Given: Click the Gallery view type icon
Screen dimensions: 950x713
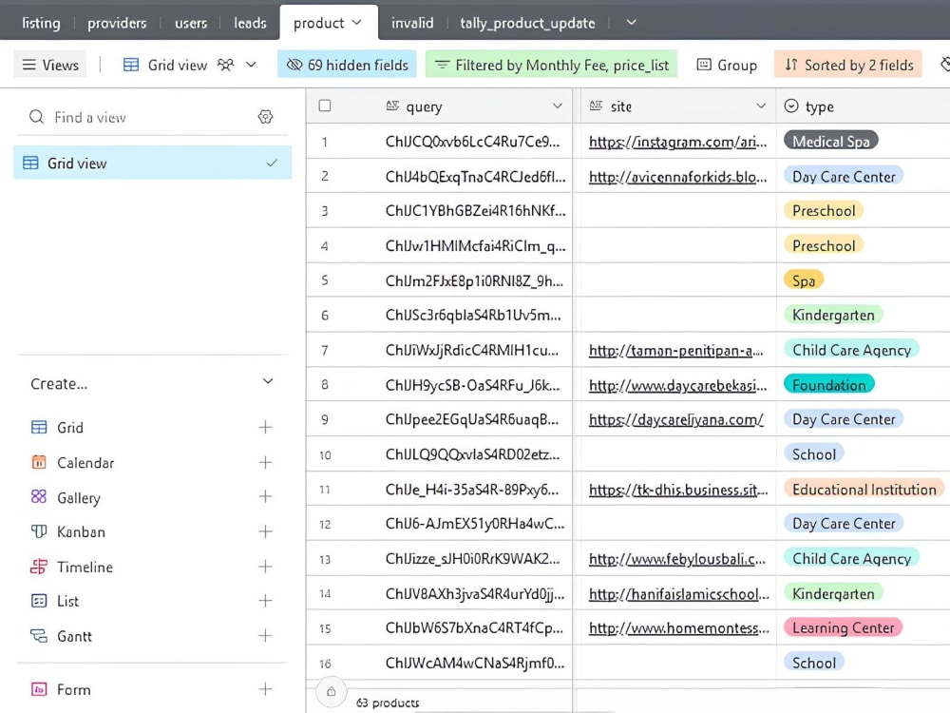Looking at the screenshot, I should coord(39,497).
